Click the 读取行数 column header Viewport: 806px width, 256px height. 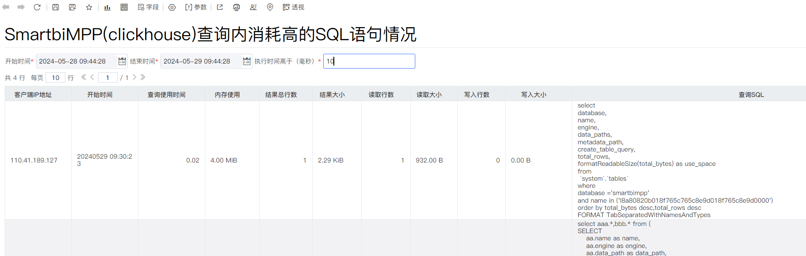(386, 94)
